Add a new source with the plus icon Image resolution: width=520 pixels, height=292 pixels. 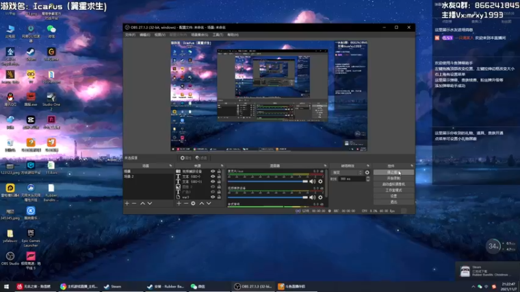179,203
